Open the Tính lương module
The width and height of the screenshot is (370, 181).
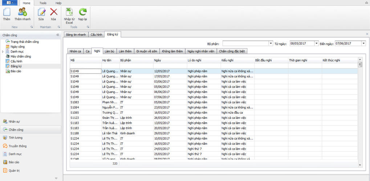point(31,138)
